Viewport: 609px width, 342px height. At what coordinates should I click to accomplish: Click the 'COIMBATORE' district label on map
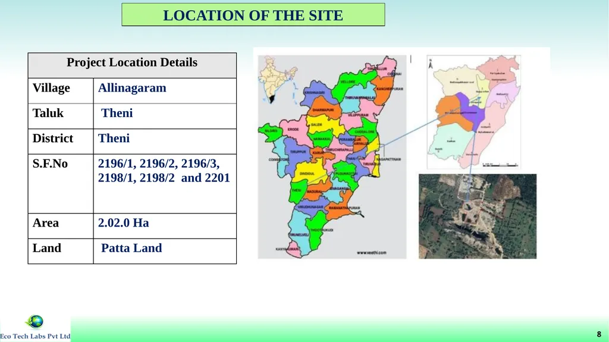point(278,160)
